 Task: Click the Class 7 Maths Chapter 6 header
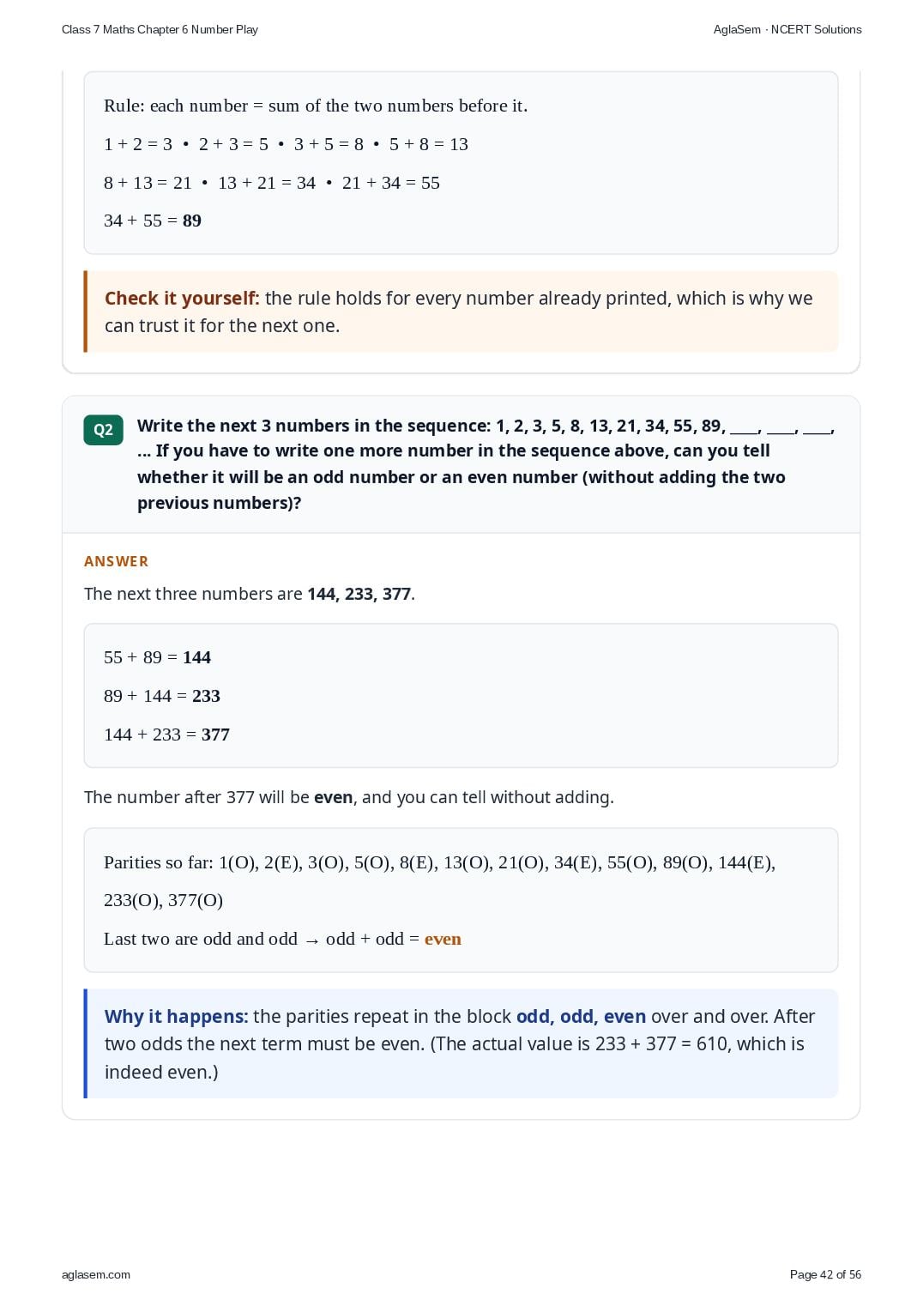[160, 29]
